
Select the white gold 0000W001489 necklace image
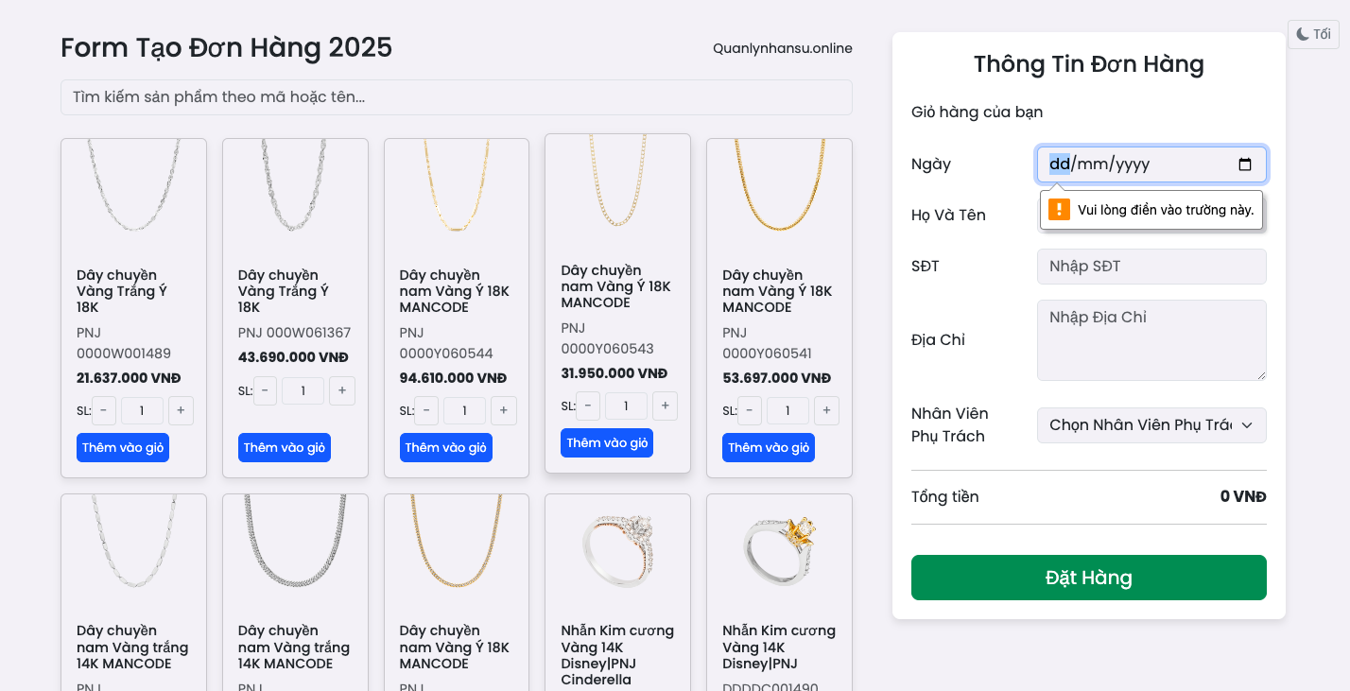click(x=133, y=186)
